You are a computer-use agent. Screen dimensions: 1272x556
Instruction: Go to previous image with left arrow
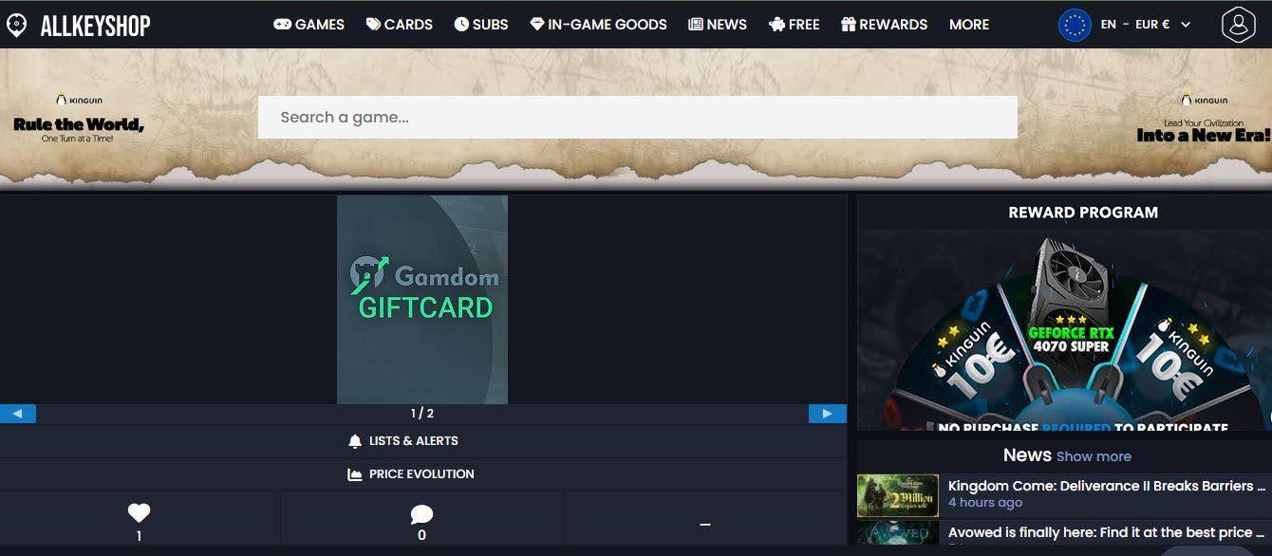(17, 414)
